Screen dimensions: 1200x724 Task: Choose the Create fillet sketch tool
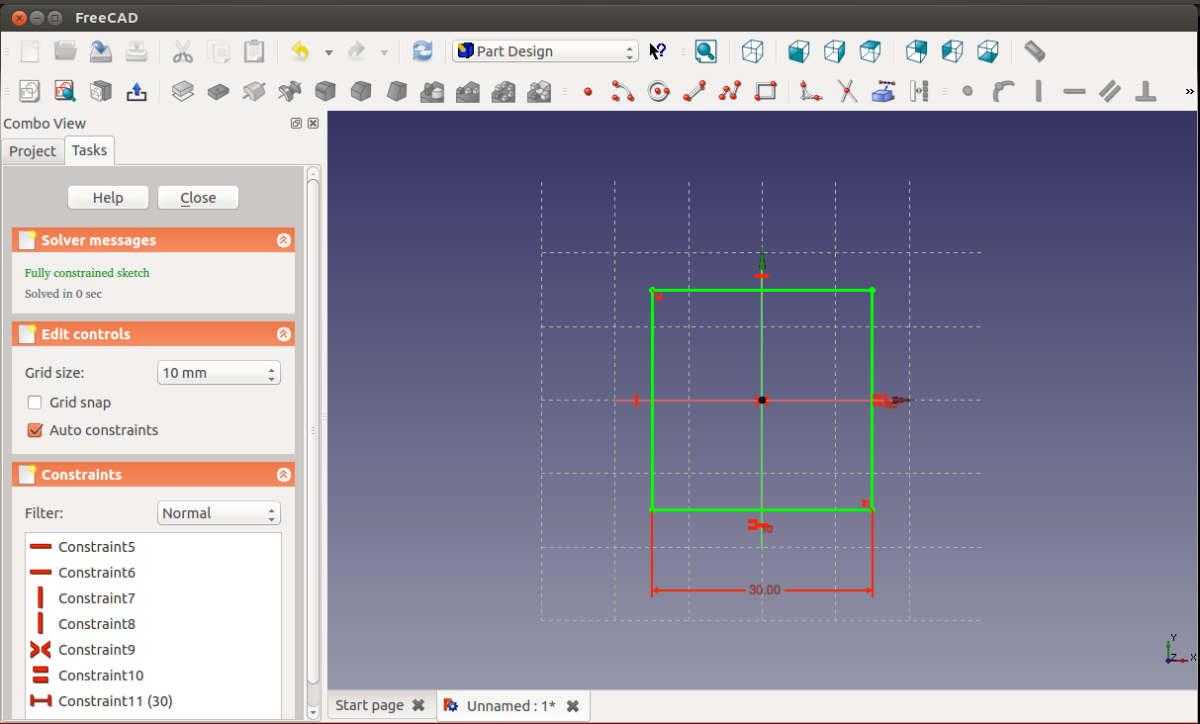(x=811, y=92)
